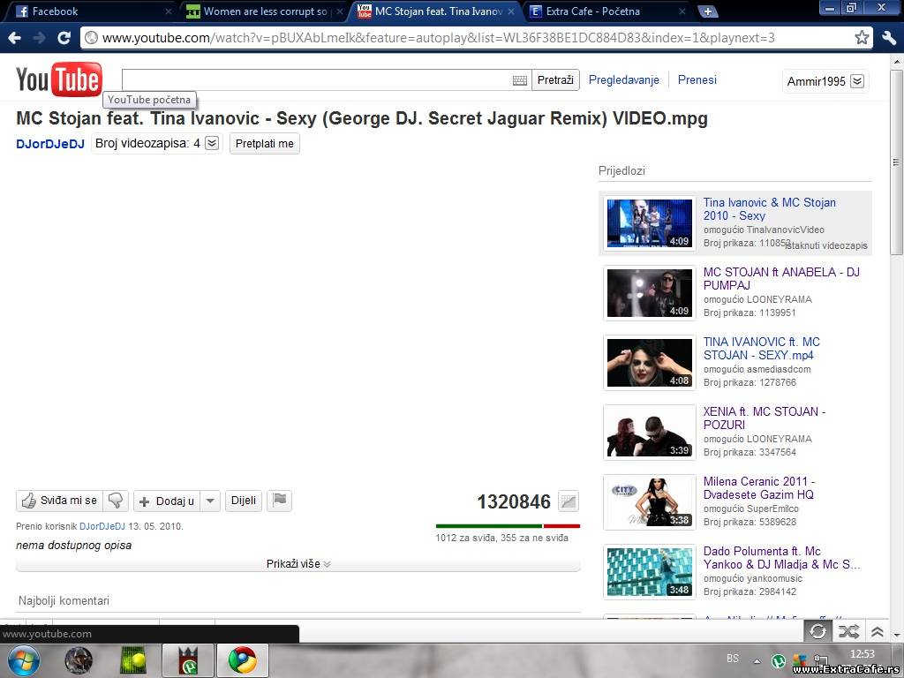Image resolution: width=904 pixels, height=678 pixels.
Task: Expand Broj videozapisa dropdown
Action: pos(212,143)
